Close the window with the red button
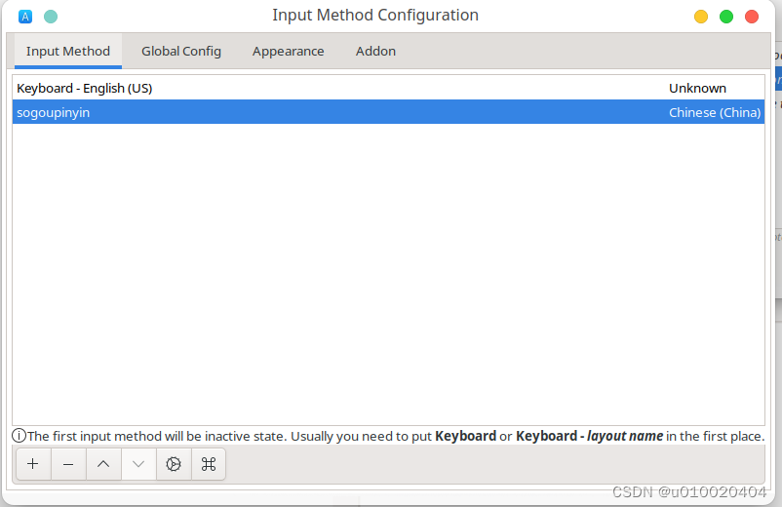This screenshot has height=507, width=782. pyautogui.click(x=752, y=17)
